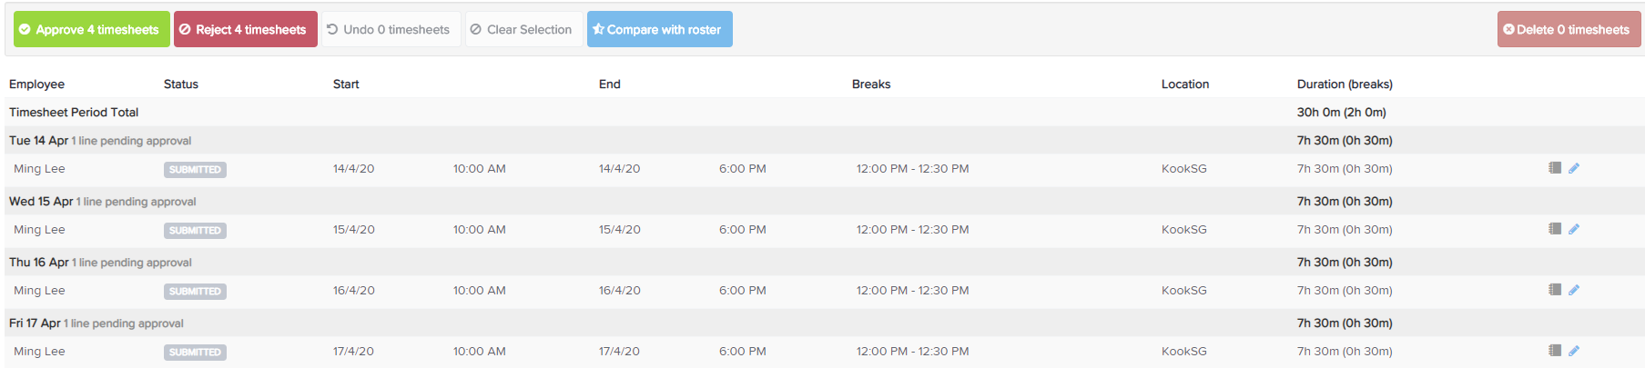The image size is (1645, 368).
Task: Open notes icon for 16/4/20 timesheet
Action: (1555, 290)
